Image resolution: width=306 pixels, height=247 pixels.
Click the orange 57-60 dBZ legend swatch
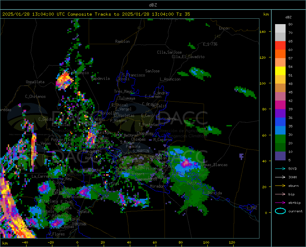tap(280, 54)
